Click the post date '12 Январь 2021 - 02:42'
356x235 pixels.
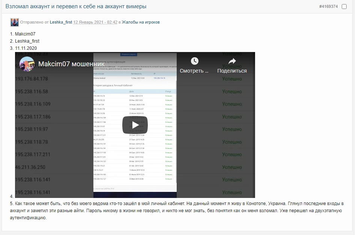coord(95,22)
